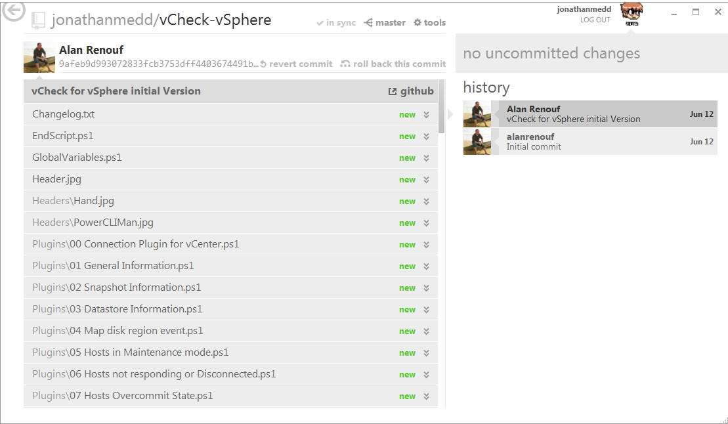Click roll back this commit
This screenshot has height=424, width=728.
pyautogui.click(x=393, y=64)
